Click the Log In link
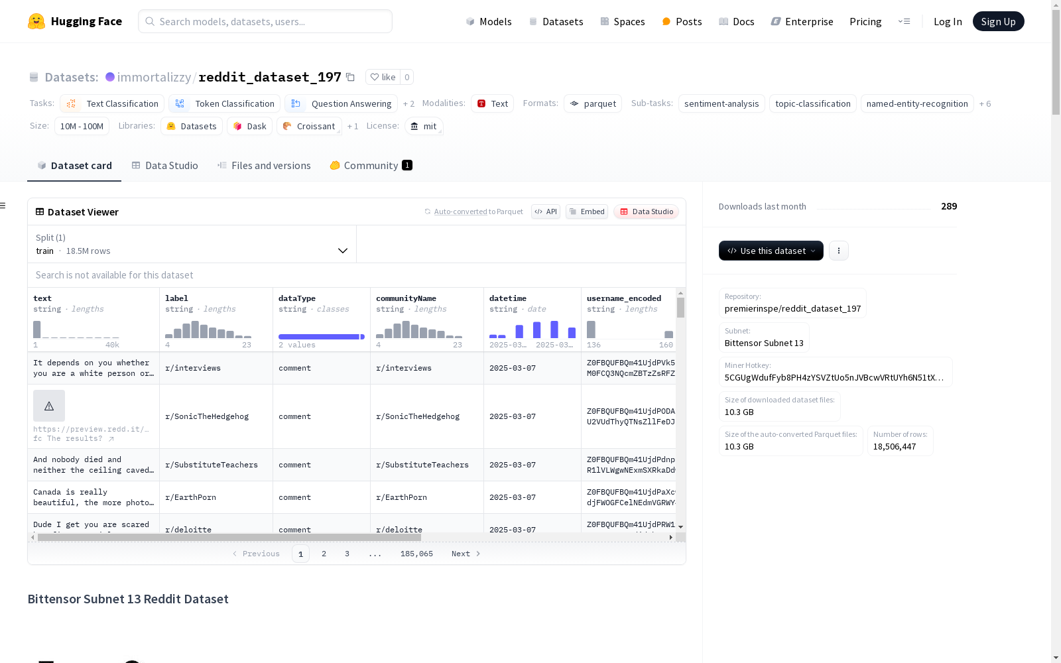Image resolution: width=1061 pixels, height=663 pixels. pyautogui.click(x=948, y=21)
